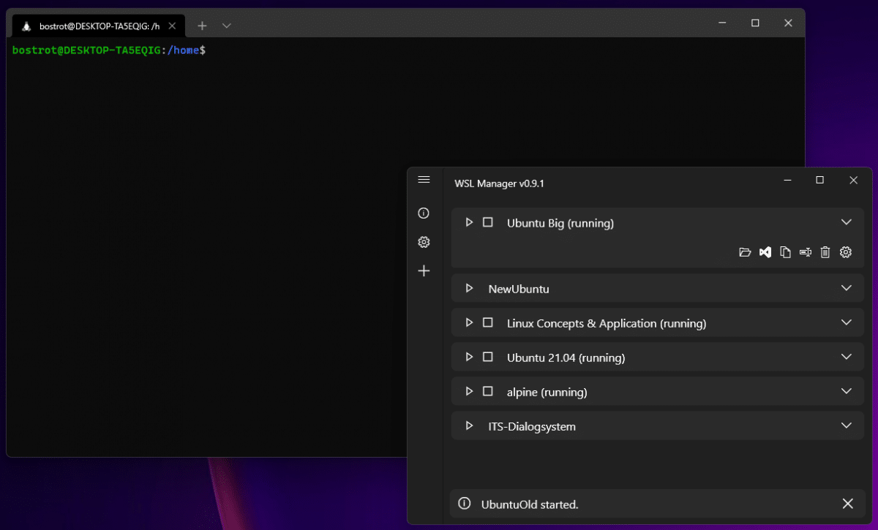Open the sidebar hamburger menu

pos(424,179)
